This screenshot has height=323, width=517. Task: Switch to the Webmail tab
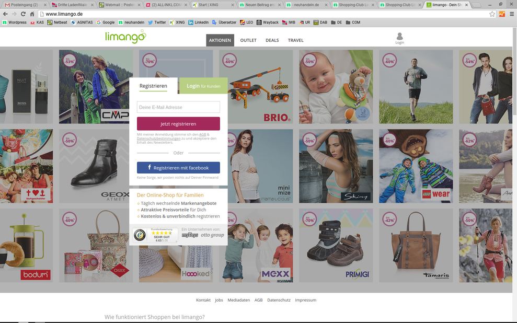click(120, 5)
